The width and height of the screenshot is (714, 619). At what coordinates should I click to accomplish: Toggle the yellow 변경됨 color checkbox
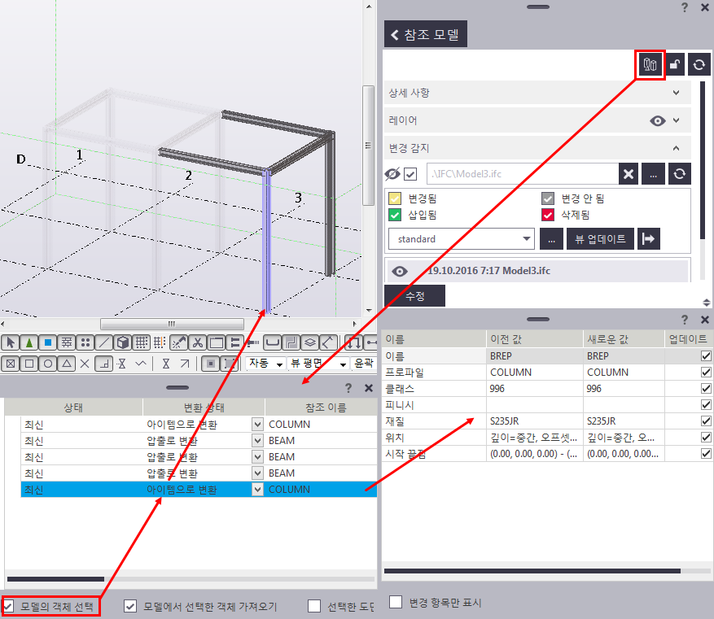pyautogui.click(x=395, y=198)
